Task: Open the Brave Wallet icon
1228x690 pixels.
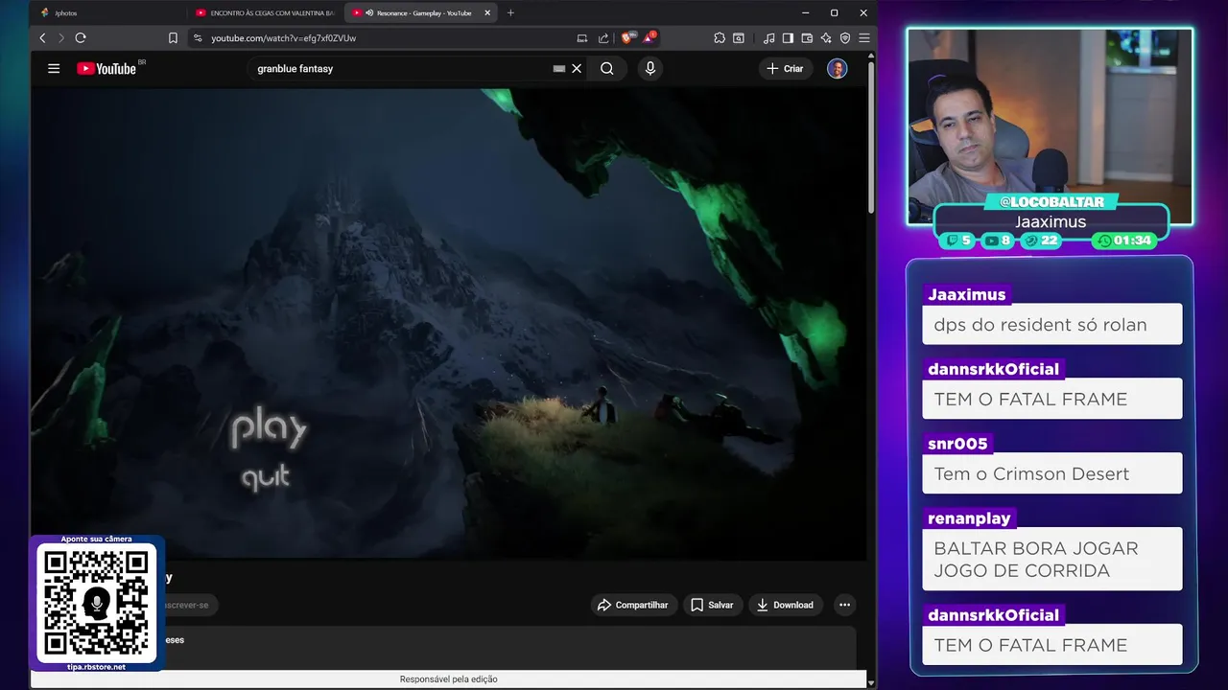Action: [807, 38]
